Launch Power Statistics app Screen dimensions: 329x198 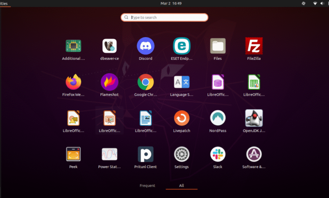tap(110, 154)
